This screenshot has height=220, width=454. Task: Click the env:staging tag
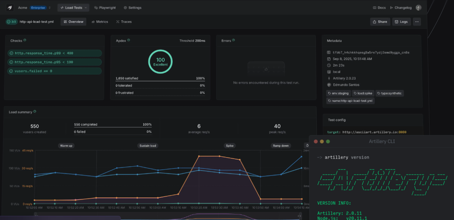click(339, 93)
